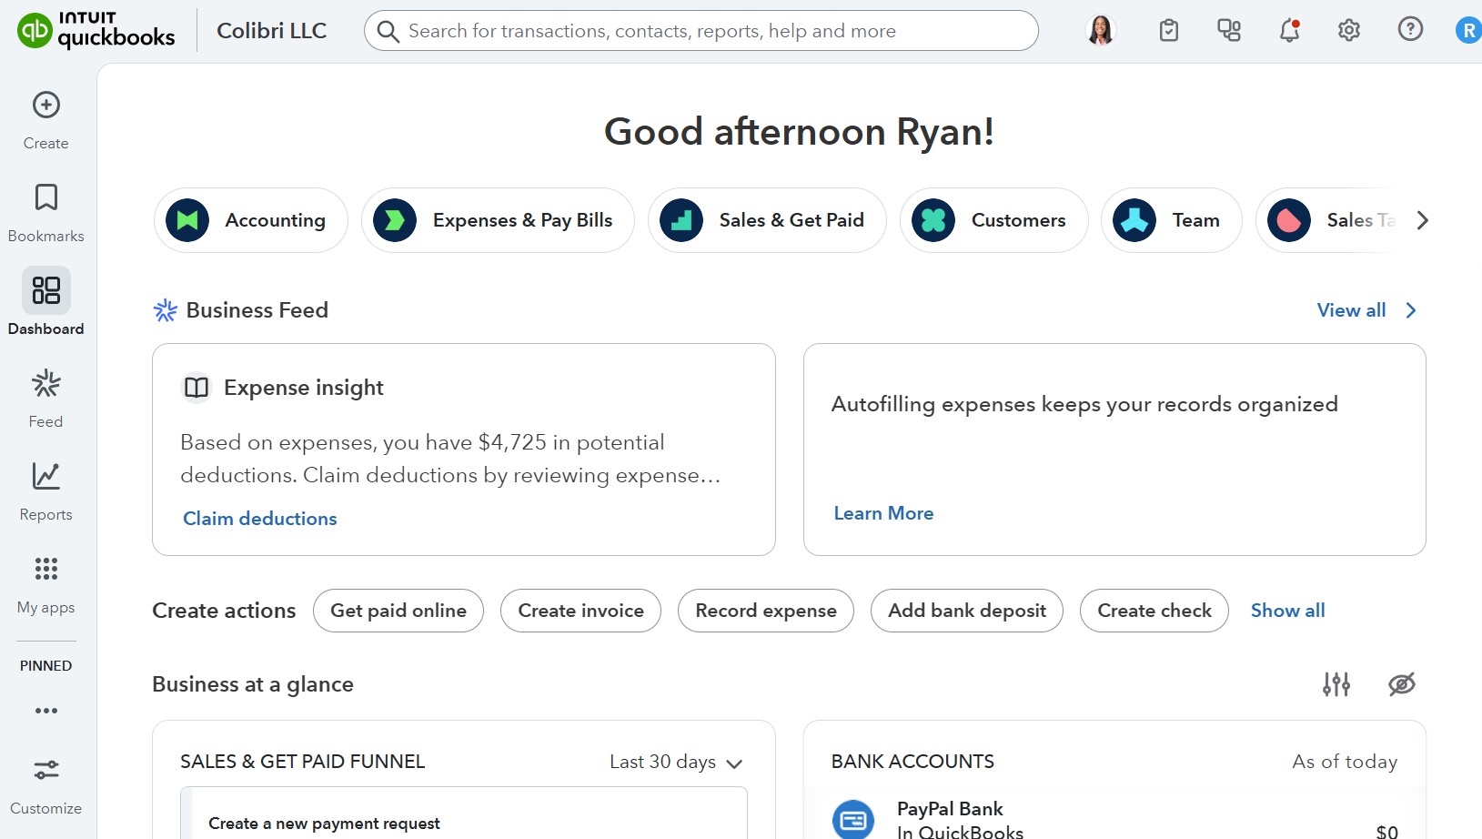Click the Autofilling expenses card heading
Viewport: 1482px width, 839px height.
pyautogui.click(x=1084, y=404)
